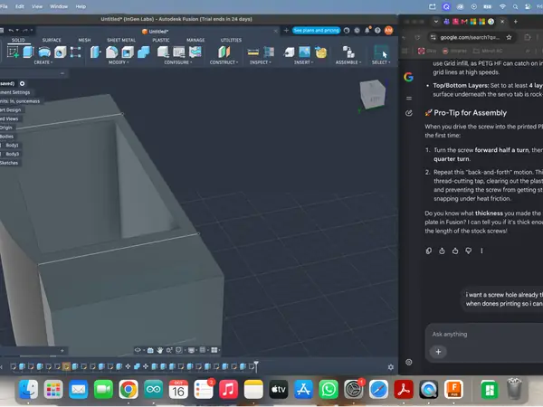Screen dimensions: 543x407
Task: Click the plus button below Ask anything
Action: (438, 352)
